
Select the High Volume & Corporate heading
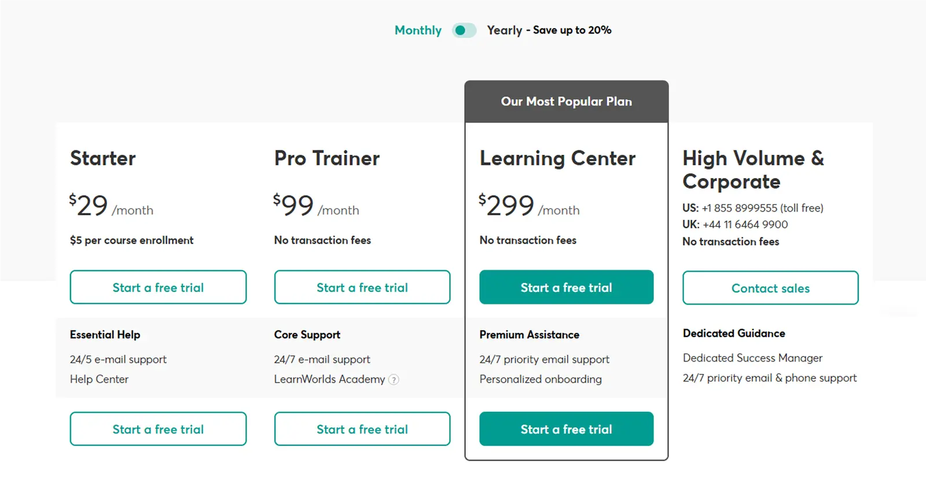[753, 169]
